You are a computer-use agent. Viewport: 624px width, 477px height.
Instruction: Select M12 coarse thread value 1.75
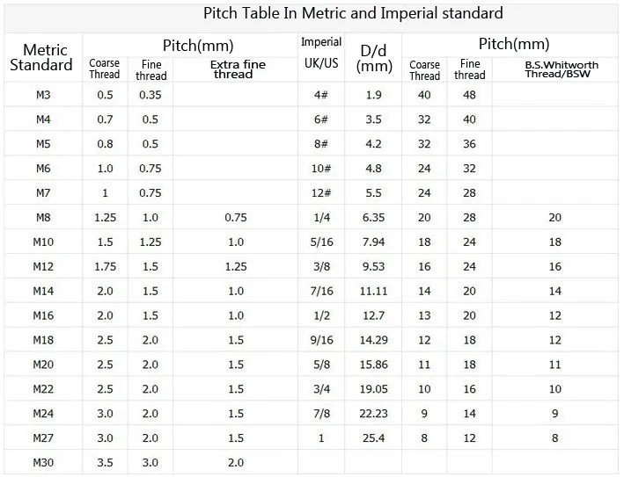point(105,266)
